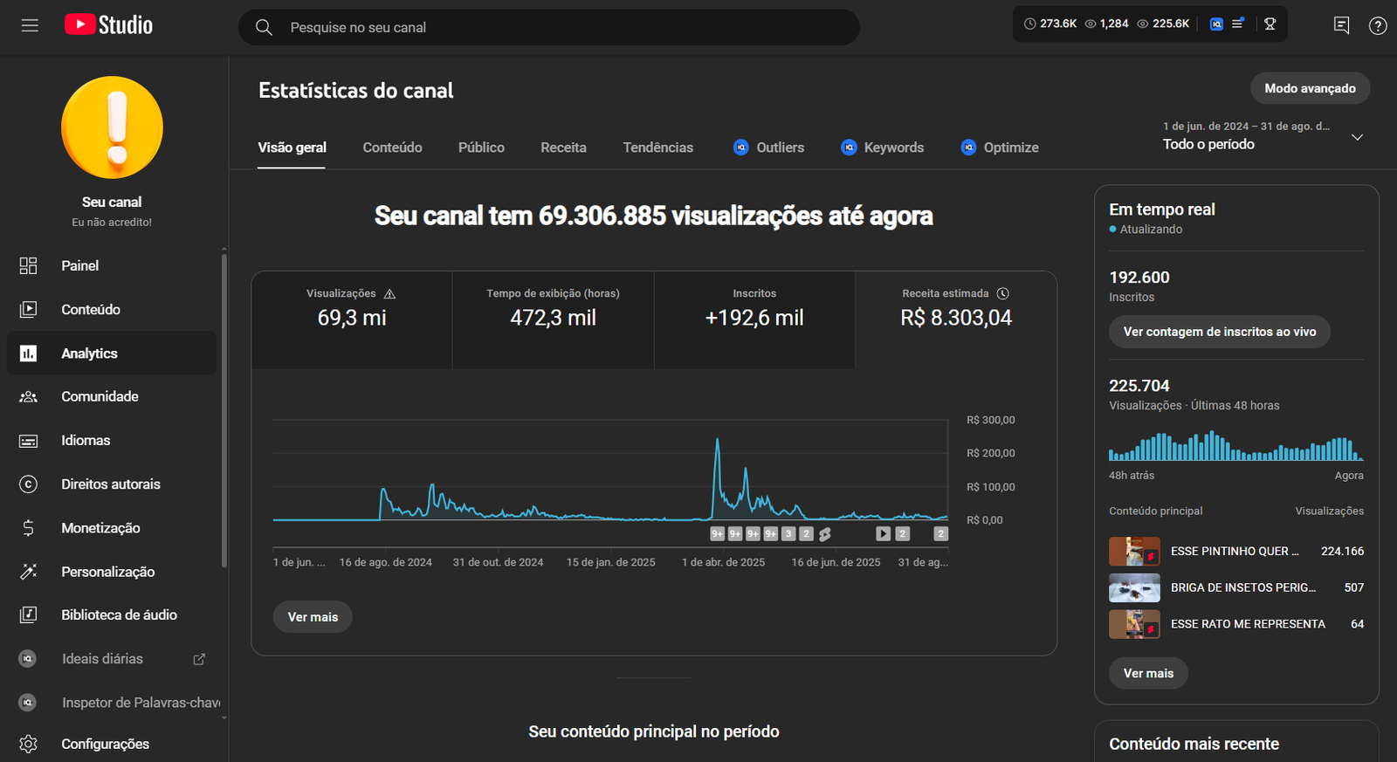The height and width of the screenshot is (762, 1397).
Task: Switch to the Tendências tab
Action: 657,148
